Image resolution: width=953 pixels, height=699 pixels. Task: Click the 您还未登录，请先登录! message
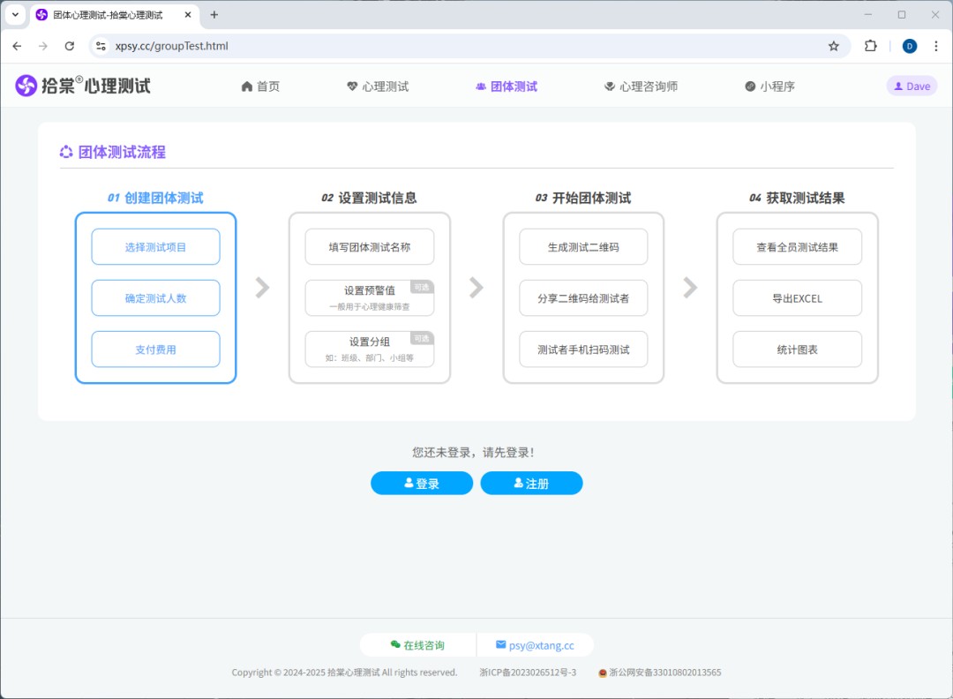pyautogui.click(x=474, y=452)
